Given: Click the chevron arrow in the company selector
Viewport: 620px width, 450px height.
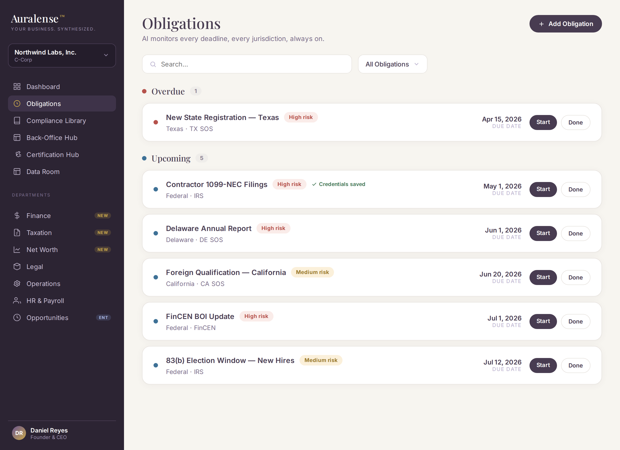Looking at the screenshot, I should [106, 55].
